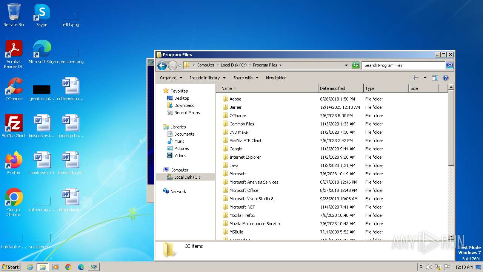Click Program Files dropdown arrow in address bar

tap(280, 65)
